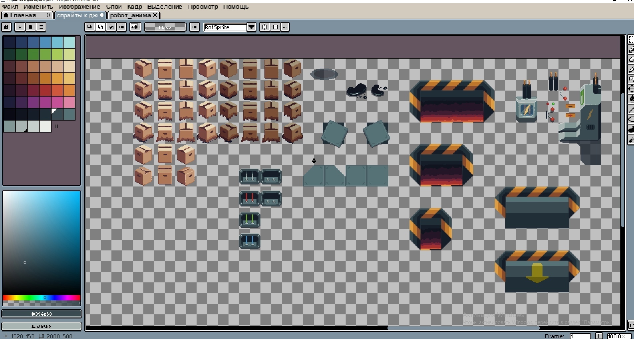Open the Кадр menu

click(134, 7)
